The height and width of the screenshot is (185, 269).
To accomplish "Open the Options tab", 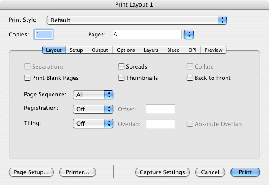I will (126, 50).
